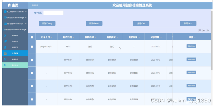Check the 用户姓名1 row checkbox

(x=32, y=60)
